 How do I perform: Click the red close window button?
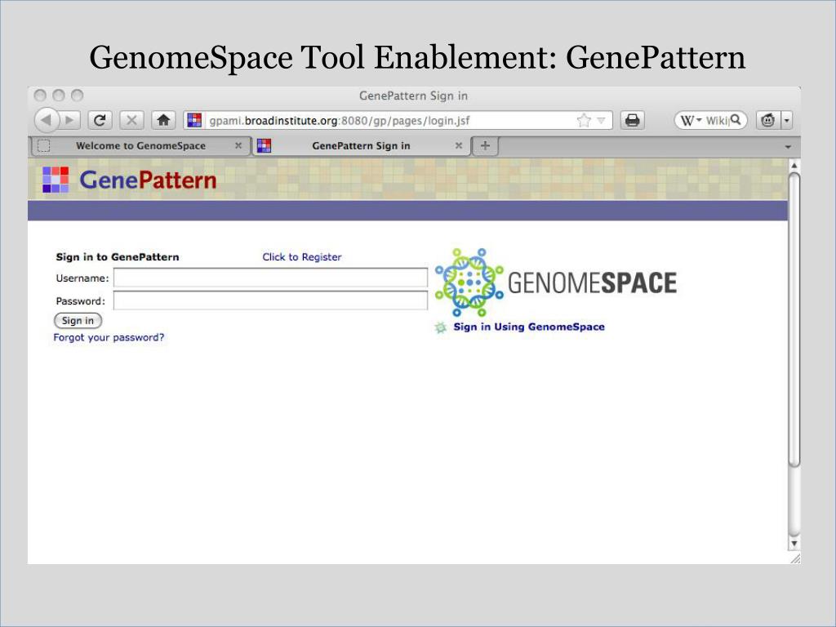click(40, 96)
